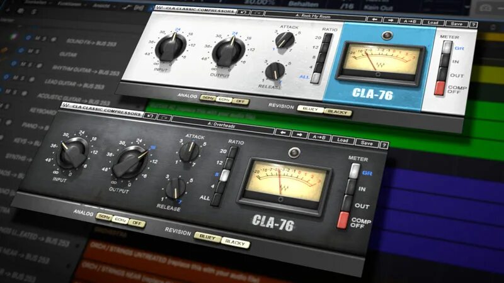The height and width of the screenshot is (283, 504).
Task: Open help question mark in silver CLA-76
Action: (473, 25)
